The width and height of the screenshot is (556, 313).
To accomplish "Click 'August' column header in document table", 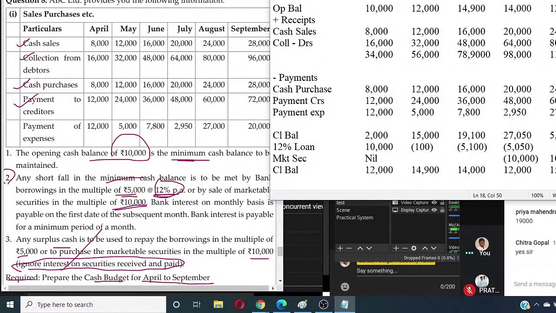I will point(212,29).
